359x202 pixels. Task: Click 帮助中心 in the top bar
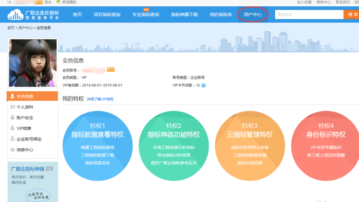click(323, 2)
